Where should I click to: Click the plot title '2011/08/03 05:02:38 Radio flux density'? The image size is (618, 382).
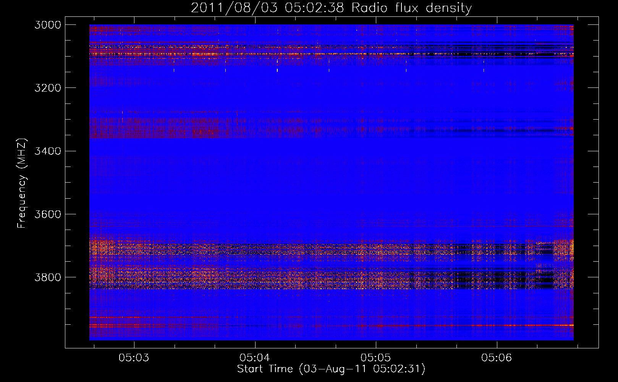331,8
